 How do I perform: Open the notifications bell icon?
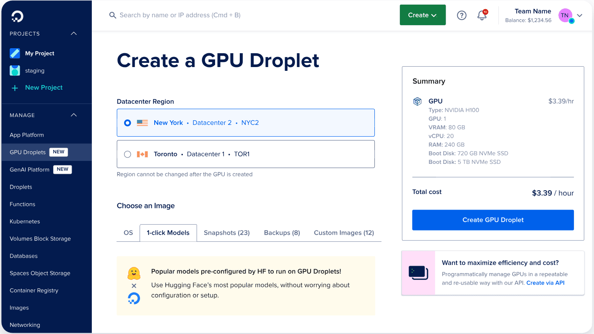click(x=482, y=16)
